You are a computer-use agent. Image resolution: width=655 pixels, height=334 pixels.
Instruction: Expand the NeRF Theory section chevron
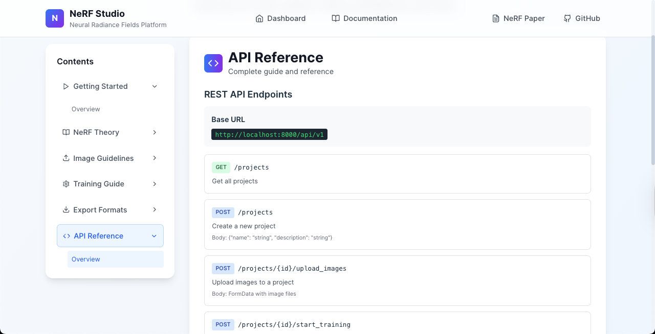pyautogui.click(x=155, y=132)
